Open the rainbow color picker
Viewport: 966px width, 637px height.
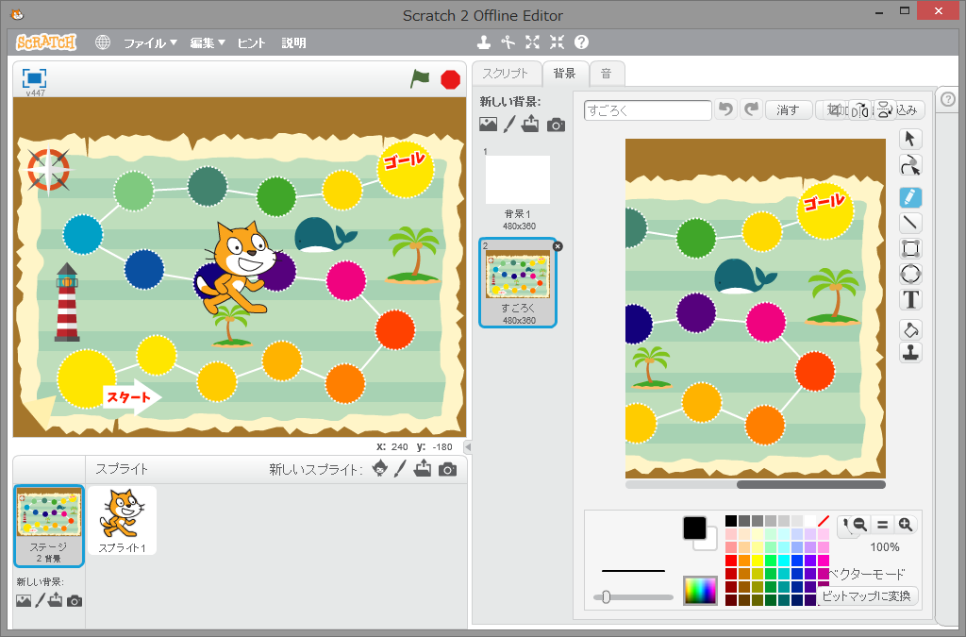(x=700, y=591)
